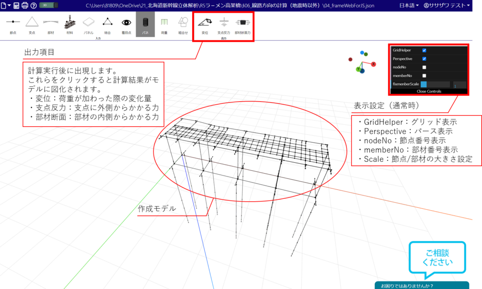482x289 pixels.
Task: Show 支点反力 reaction force results
Action: click(x=224, y=25)
